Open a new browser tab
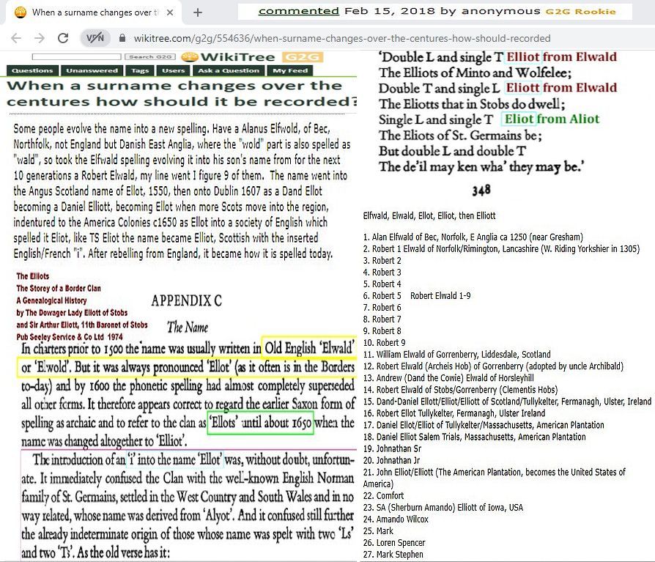This screenshot has width=655, height=562. pyautogui.click(x=198, y=12)
